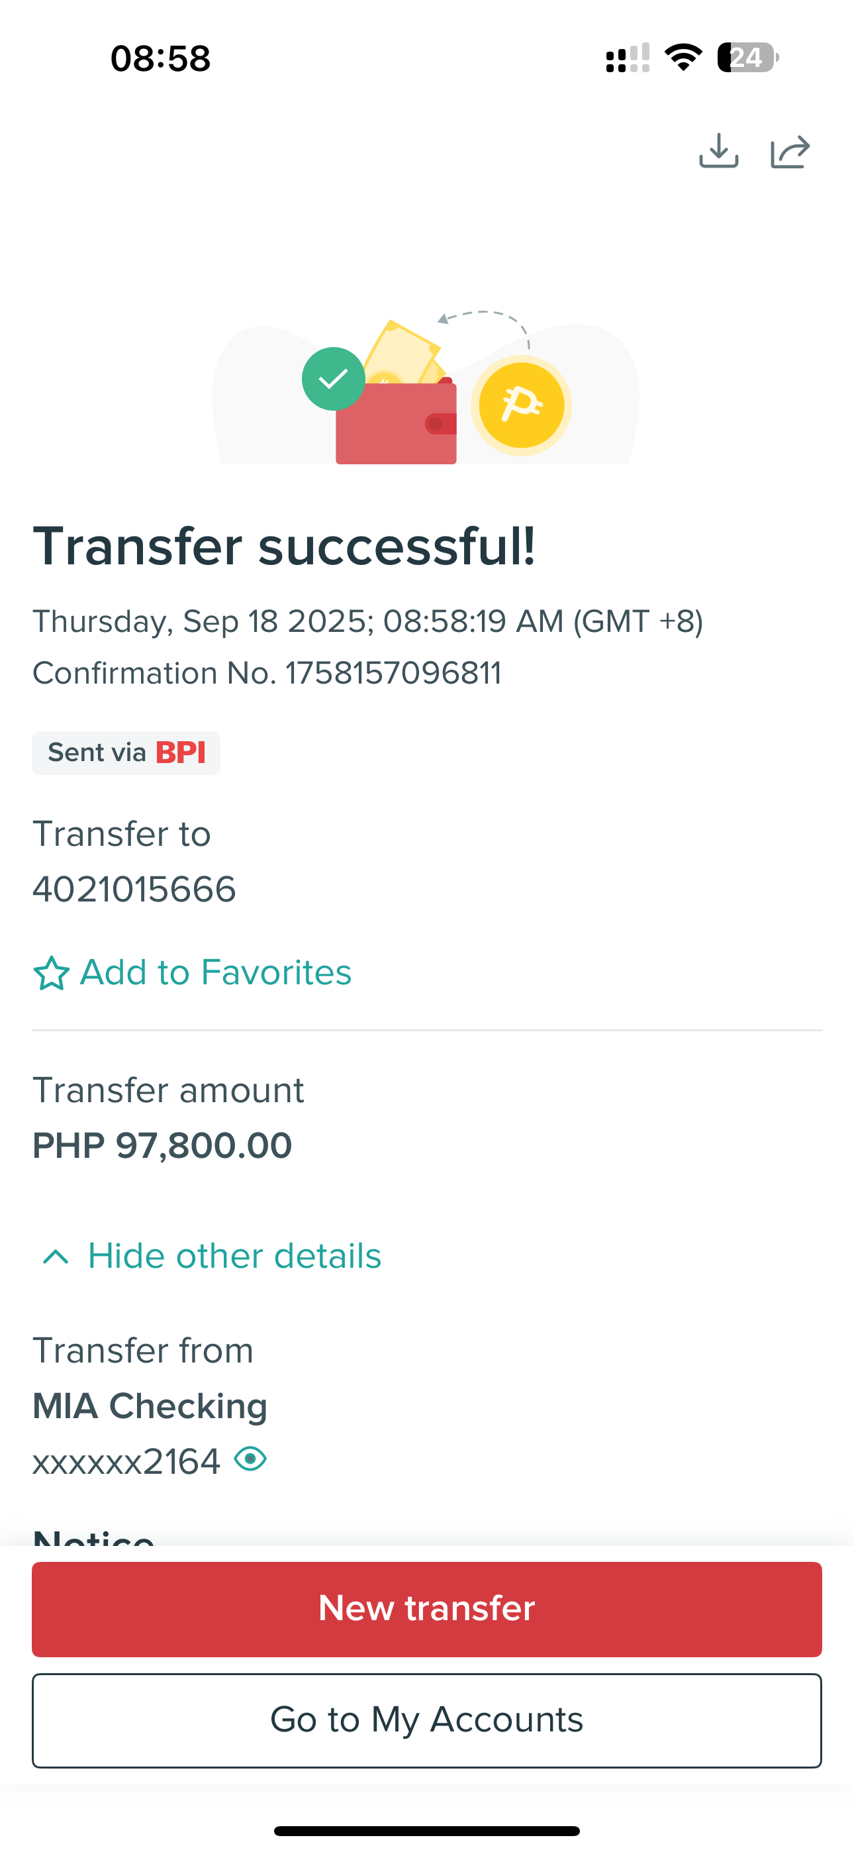The height and width of the screenshot is (1852, 854).
Task: Tap the green checkmark success badge
Action: (334, 379)
